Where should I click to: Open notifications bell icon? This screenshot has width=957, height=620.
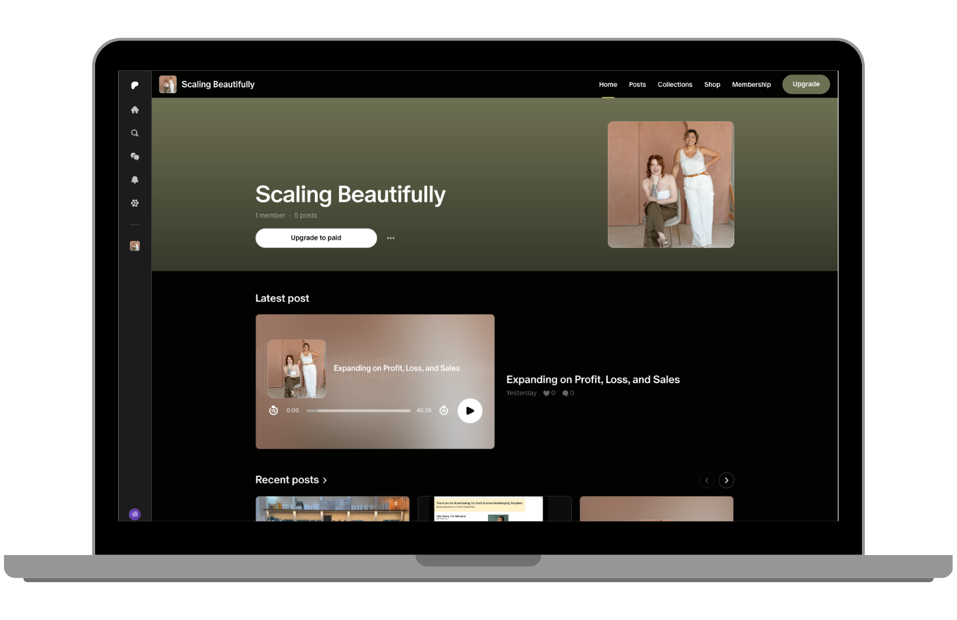[x=135, y=180]
